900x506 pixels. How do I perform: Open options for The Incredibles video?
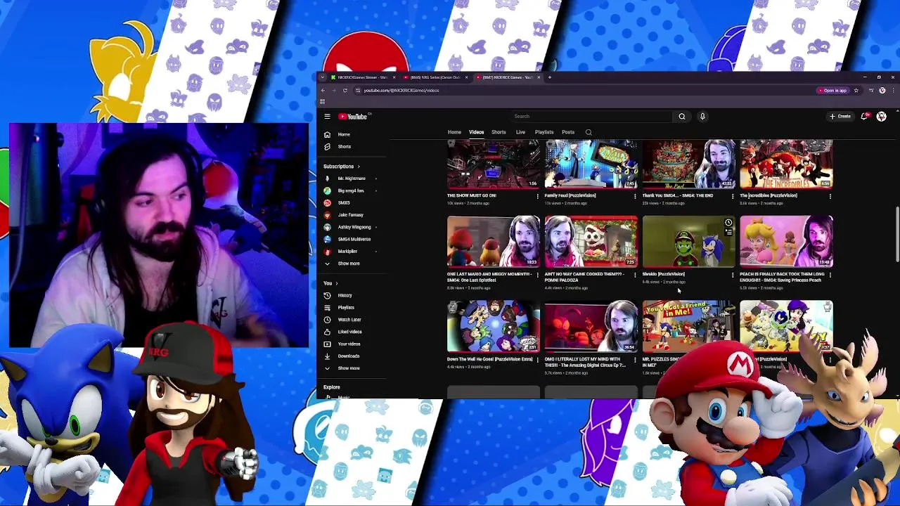830,197
